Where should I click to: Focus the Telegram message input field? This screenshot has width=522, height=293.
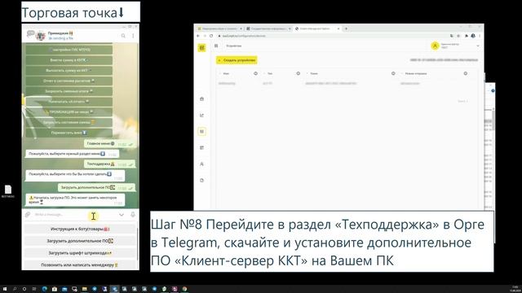75,215
